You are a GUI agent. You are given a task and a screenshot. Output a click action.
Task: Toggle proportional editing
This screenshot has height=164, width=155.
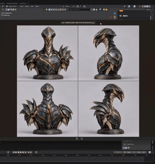84,6
